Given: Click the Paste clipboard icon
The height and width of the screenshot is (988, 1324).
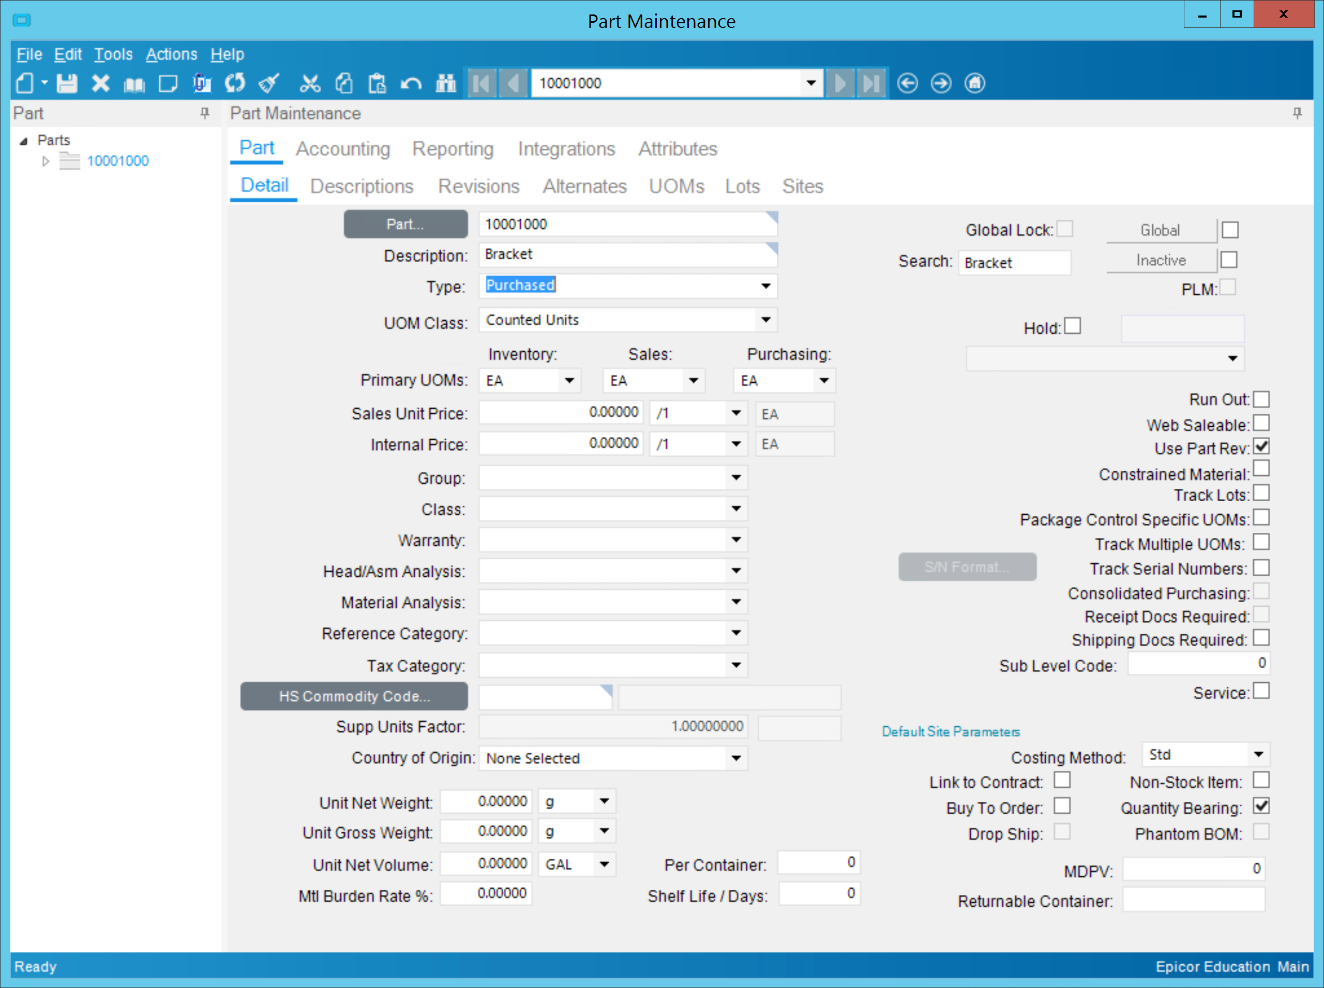Looking at the screenshot, I should 377,83.
